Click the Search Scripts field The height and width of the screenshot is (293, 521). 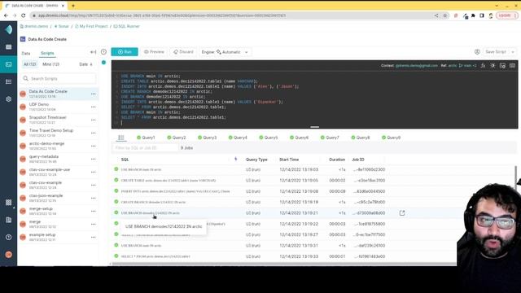pos(59,79)
